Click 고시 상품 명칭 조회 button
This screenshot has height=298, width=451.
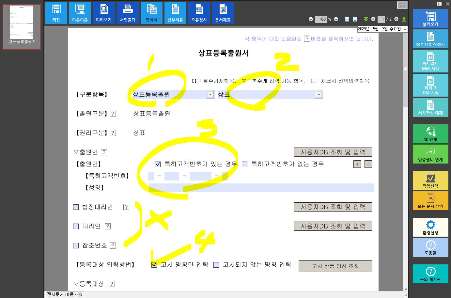[x=335, y=266]
